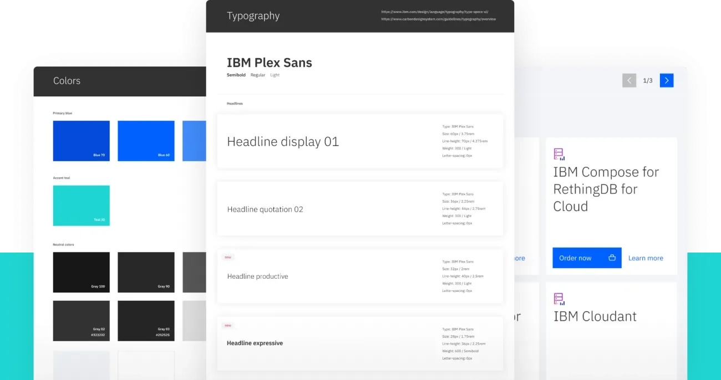
Task: Click the IBM Cloudant card title
Action: (x=595, y=316)
